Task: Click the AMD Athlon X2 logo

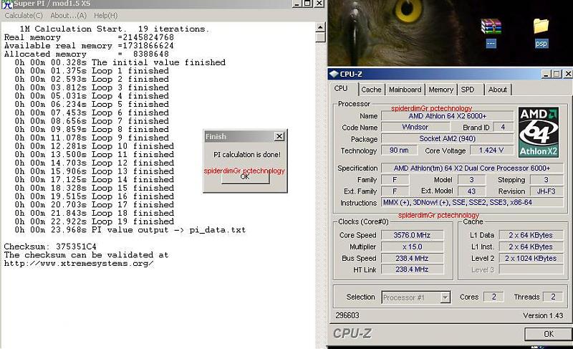Action: tap(539, 133)
